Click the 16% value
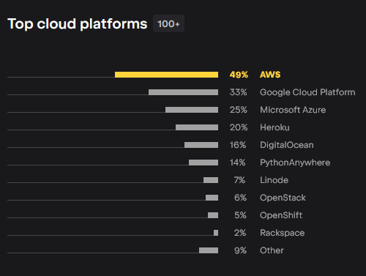Viewport: 366px width, 276px height. coord(238,145)
